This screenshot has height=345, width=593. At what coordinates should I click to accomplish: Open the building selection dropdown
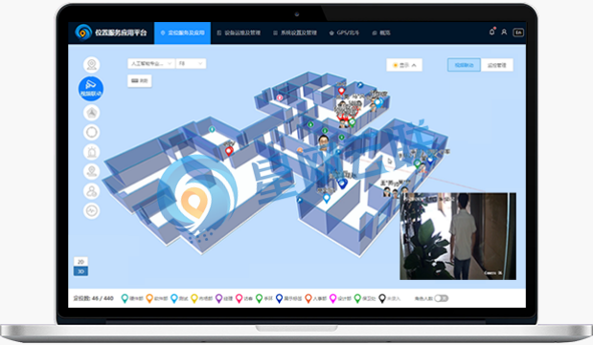pos(151,64)
